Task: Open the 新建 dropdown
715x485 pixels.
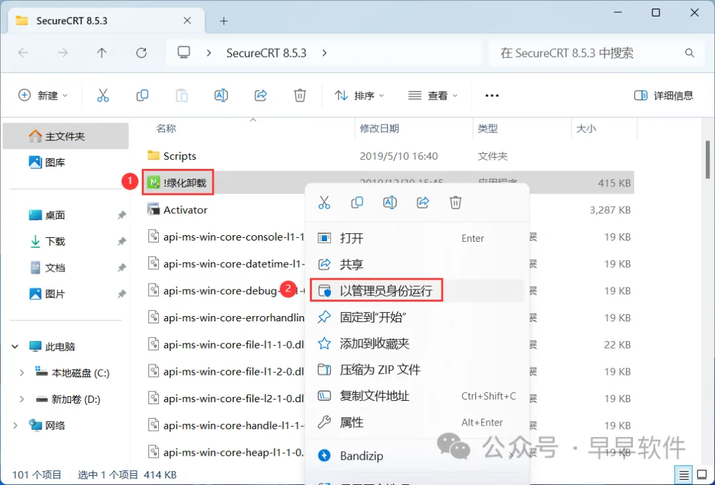Action: coord(43,95)
